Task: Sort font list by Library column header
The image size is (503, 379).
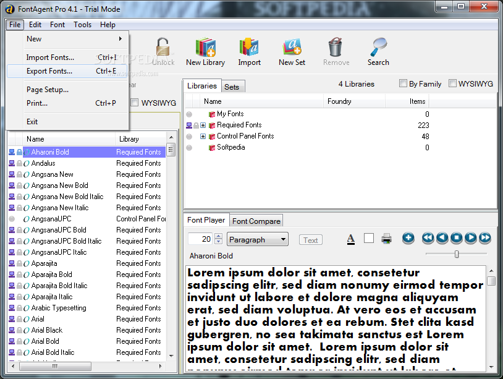Action: (x=140, y=139)
